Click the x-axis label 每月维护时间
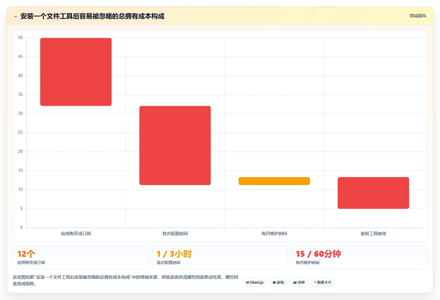 [274, 234]
